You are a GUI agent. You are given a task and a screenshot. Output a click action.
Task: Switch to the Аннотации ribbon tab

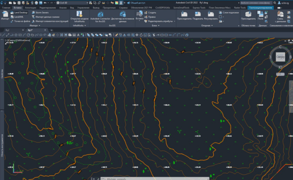coord(30,8)
